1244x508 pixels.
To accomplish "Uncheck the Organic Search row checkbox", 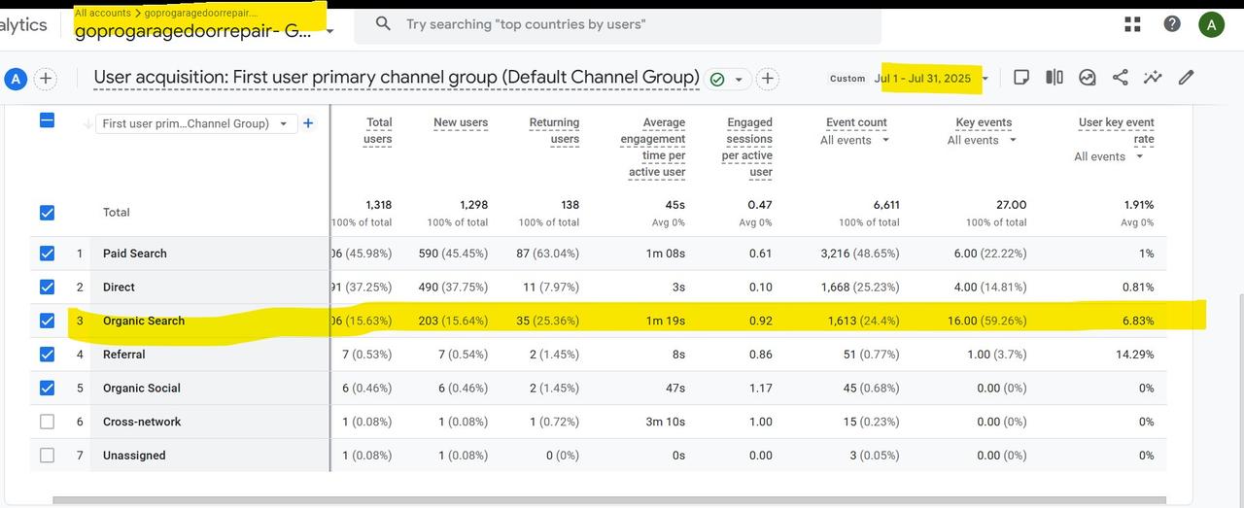I will coord(47,321).
